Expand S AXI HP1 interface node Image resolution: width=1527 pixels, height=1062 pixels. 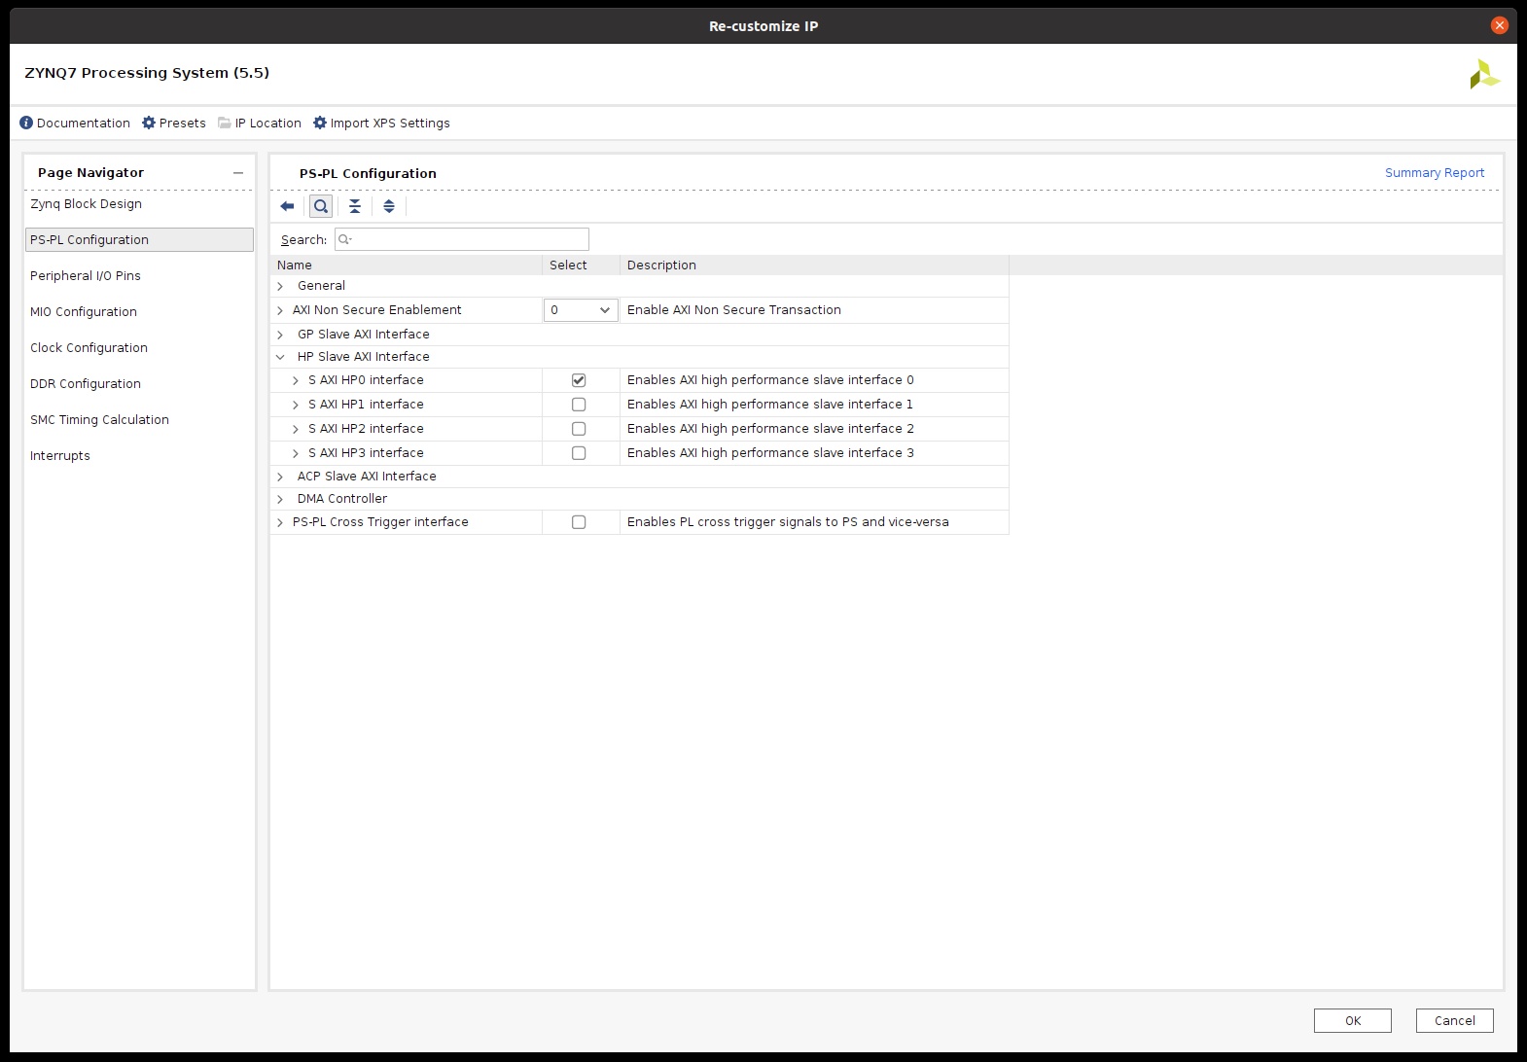click(296, 405)
